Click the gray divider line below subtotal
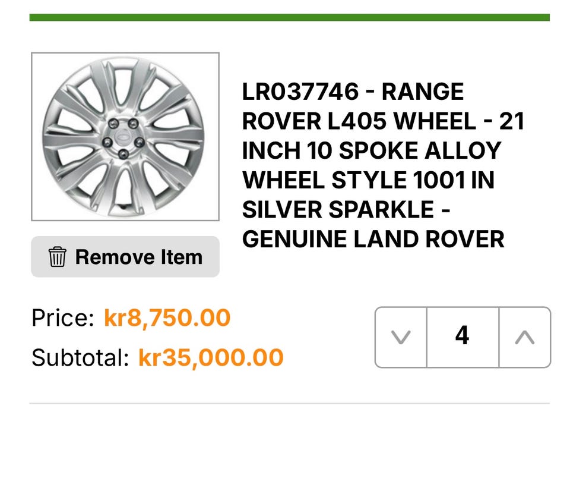The image size is (570, 478). pyautogui.click(x=289, y=404)
